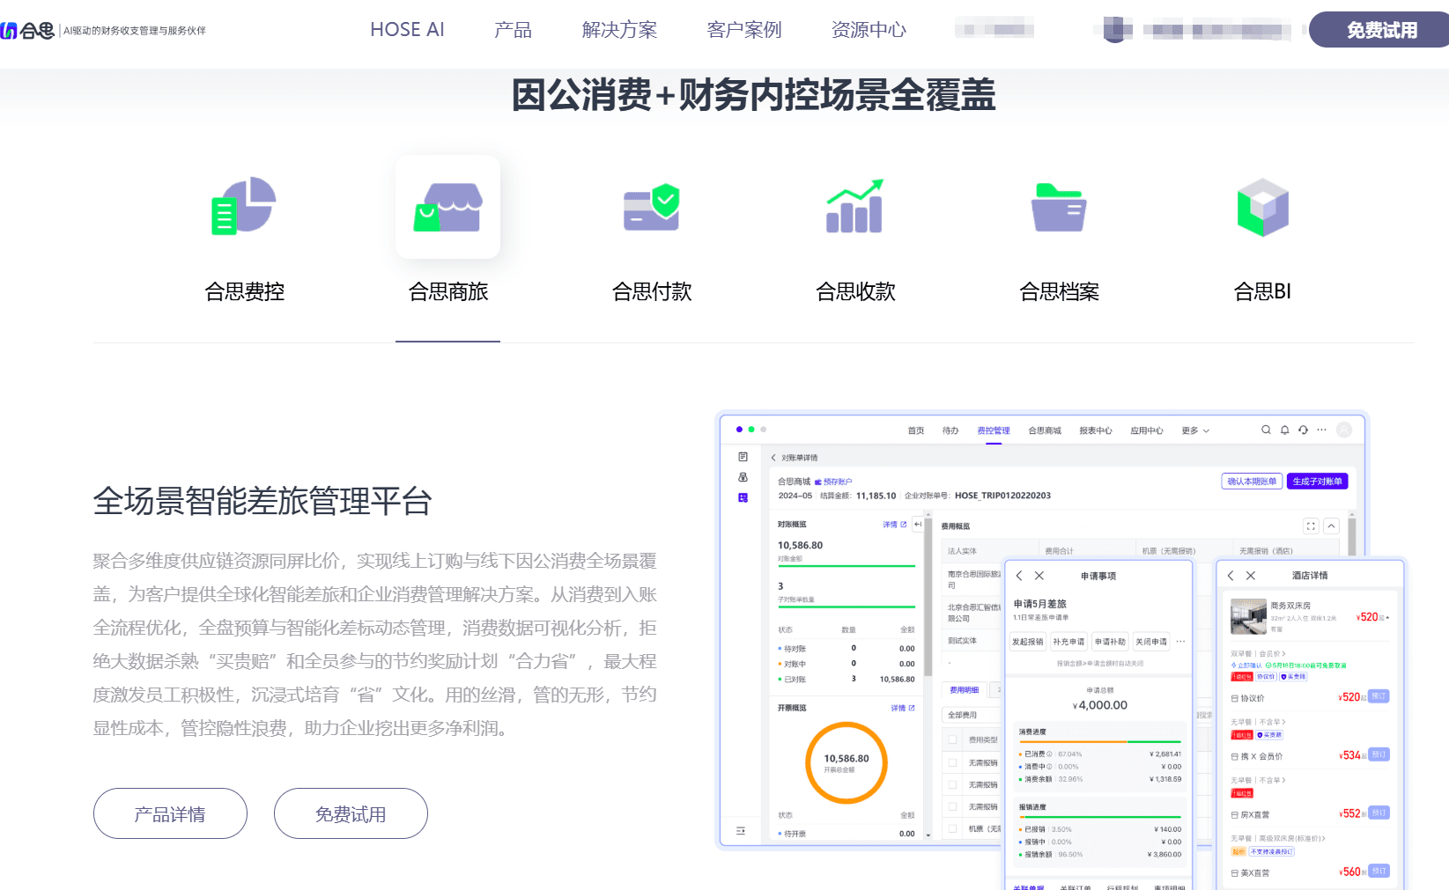Open the 详情 link in 对账概览
Viewport: 1449px width, 890px height.
click(894, 525)
